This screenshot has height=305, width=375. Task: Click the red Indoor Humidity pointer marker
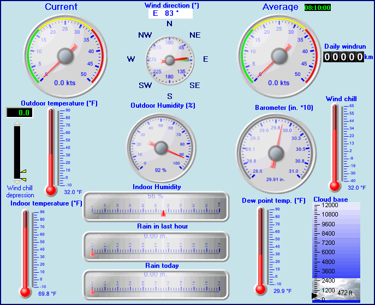pos(163,213)
